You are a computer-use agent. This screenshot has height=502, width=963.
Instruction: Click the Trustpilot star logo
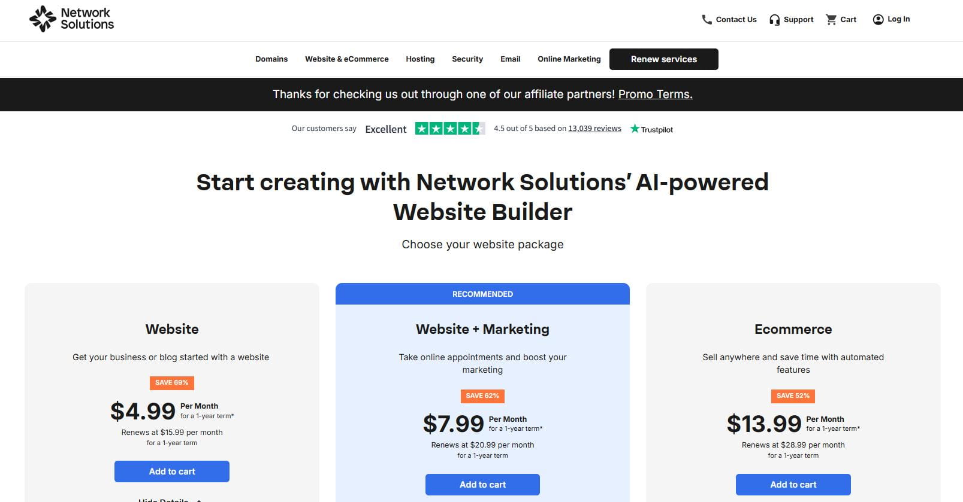tap(635, 129)
